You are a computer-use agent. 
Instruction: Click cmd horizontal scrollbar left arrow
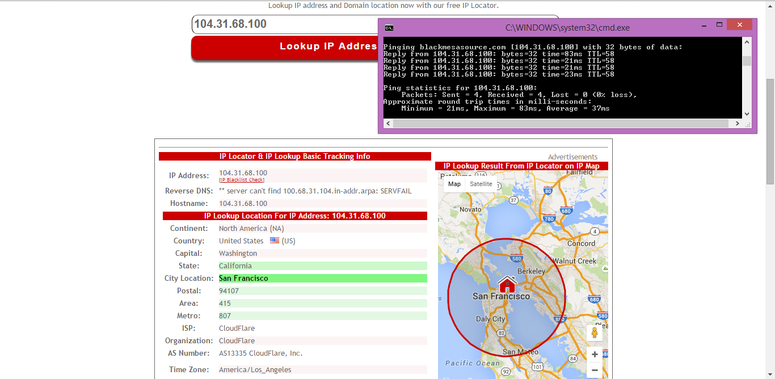387,123
